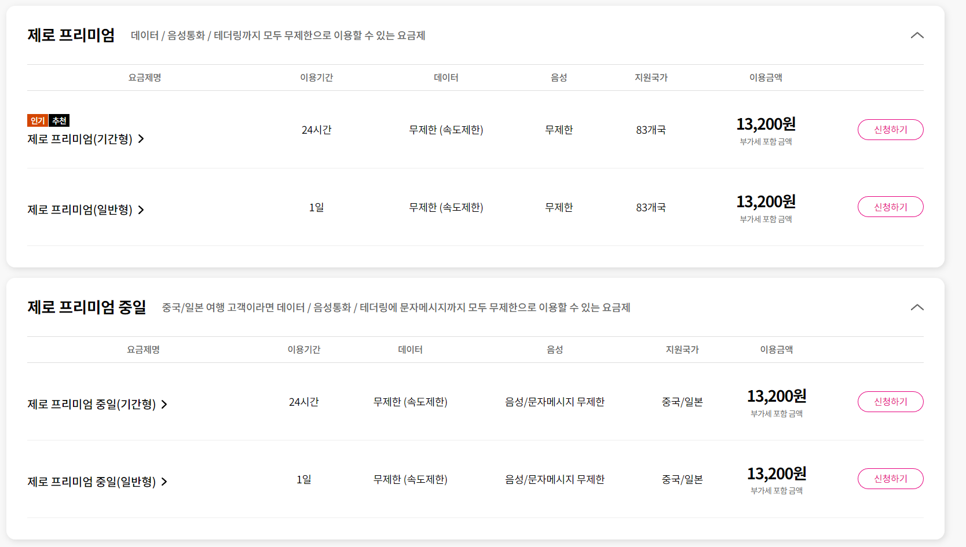Screen dimensions: 966x547
Task: Expand details arrow for 제로 프리미엄 중일(기간형)
Action: pos(166,405)
